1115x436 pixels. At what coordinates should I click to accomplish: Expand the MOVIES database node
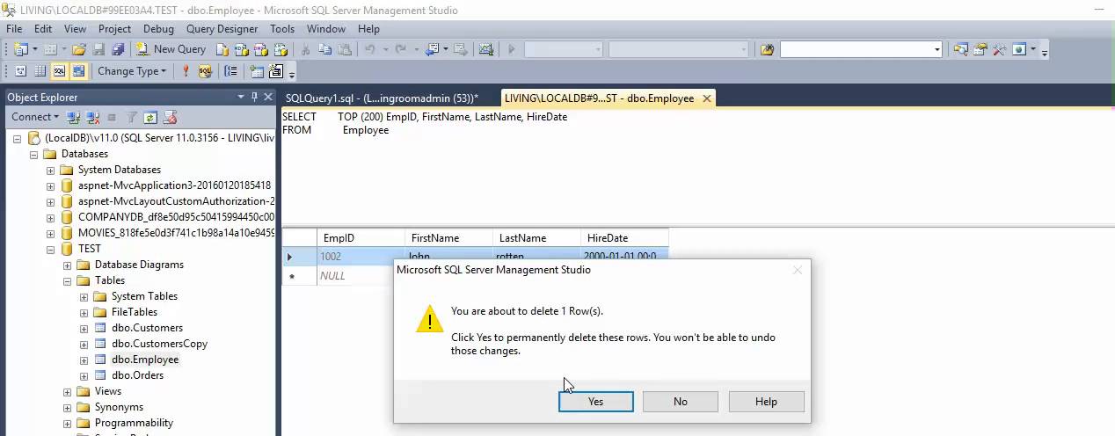[51, 233]
